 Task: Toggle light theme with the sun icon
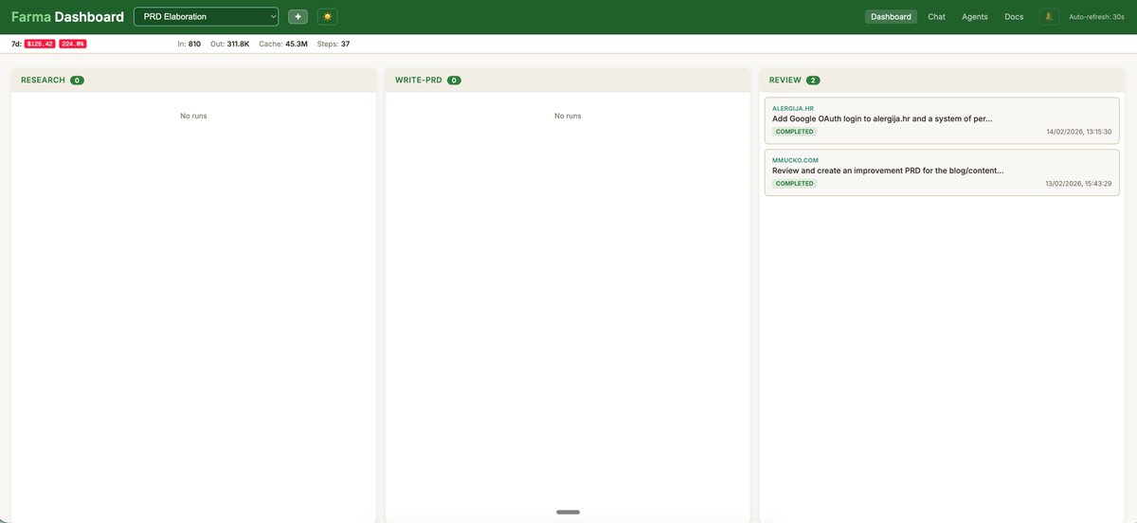(327, 16)
